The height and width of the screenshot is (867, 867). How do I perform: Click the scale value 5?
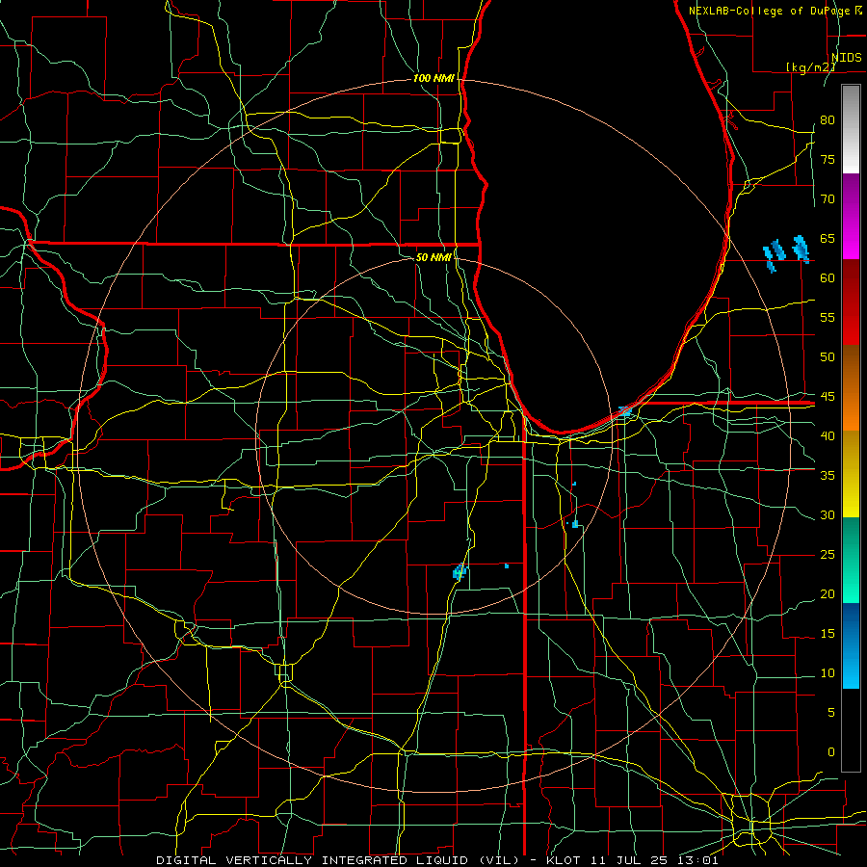(x=831, y=712)
